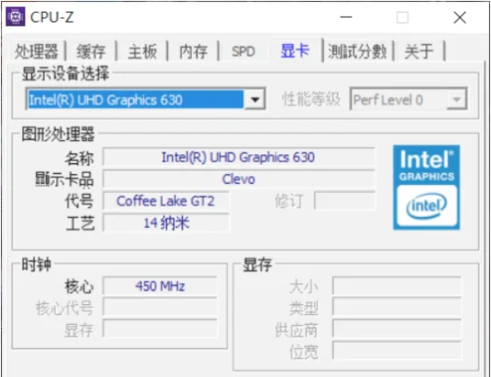Click the empty 类型 memory type field
Image resolution: width=491 pixels, height=377 pixels.
(x=397, y=308)
